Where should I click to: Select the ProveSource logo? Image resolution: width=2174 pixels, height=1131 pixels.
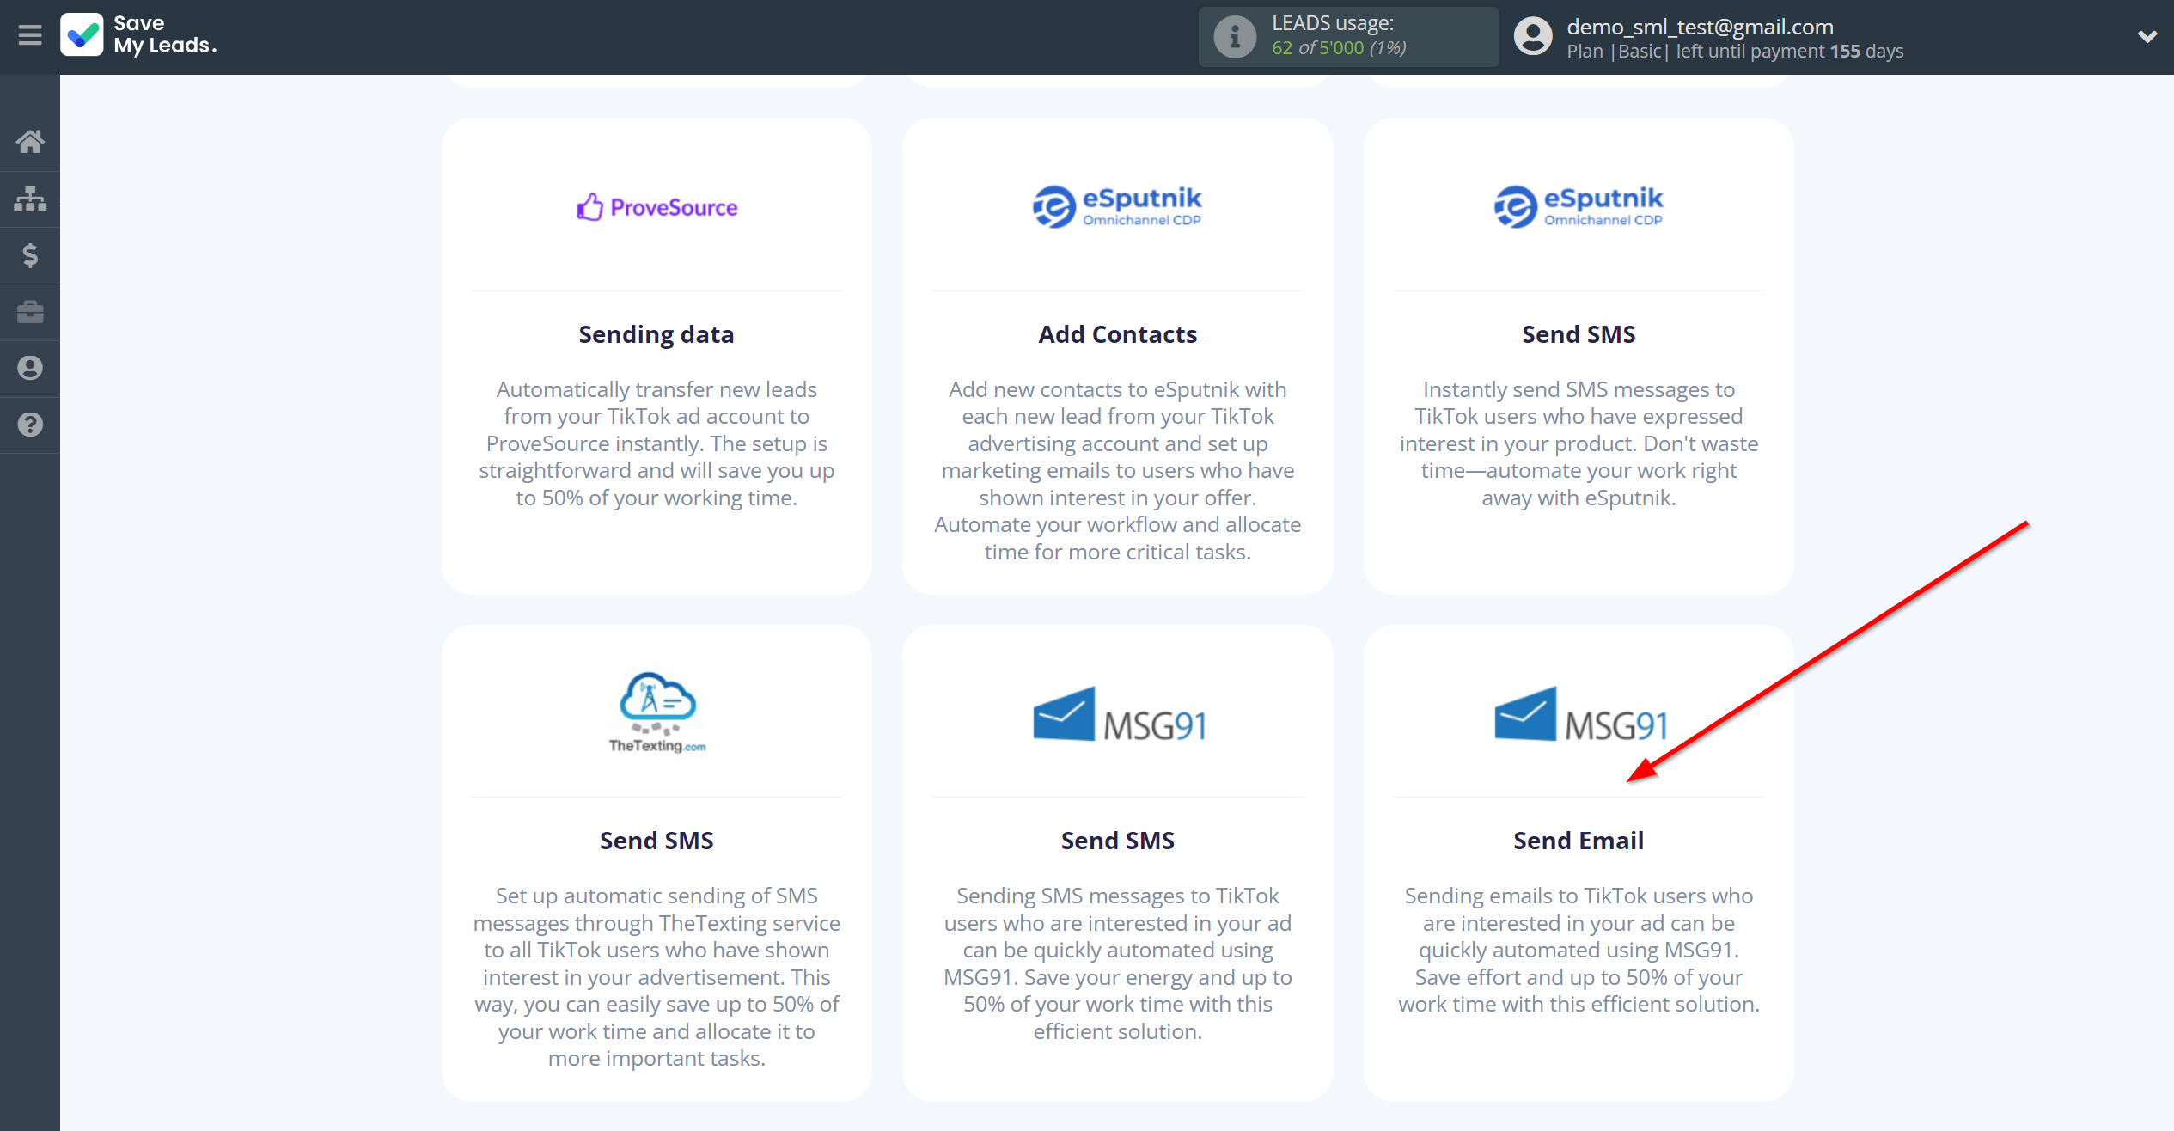(656, 207)
